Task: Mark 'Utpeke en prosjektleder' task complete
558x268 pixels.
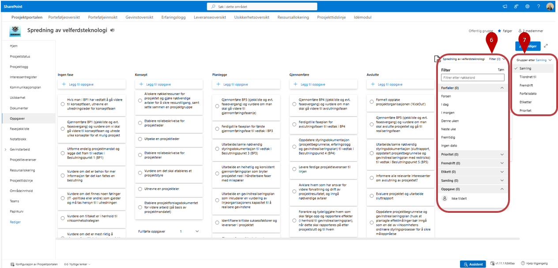Action: [139, 139]
